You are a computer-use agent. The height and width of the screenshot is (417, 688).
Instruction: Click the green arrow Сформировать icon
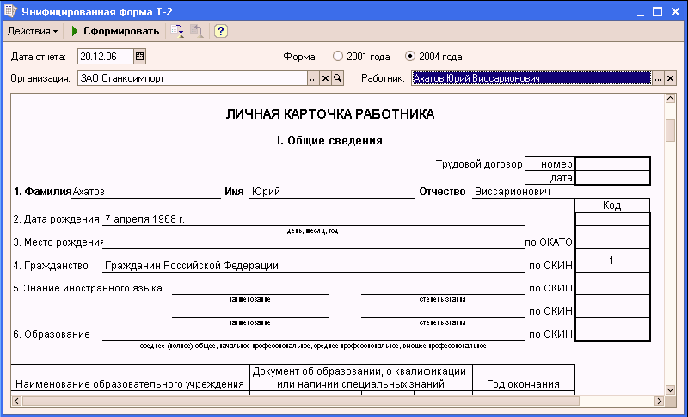tap(75, 31)
